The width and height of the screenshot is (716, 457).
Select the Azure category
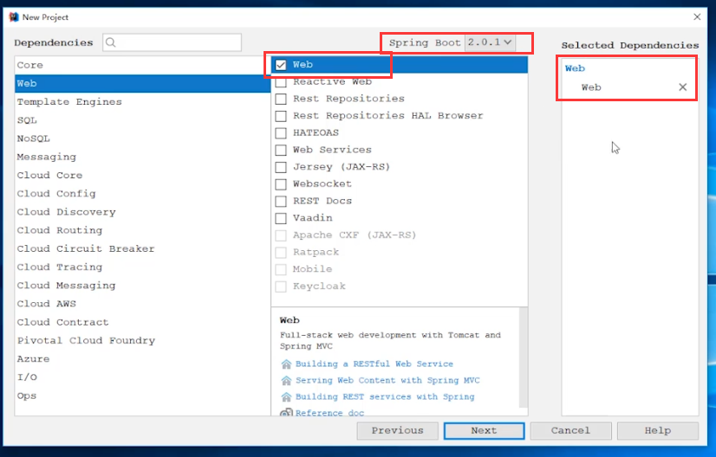[142, 359]
